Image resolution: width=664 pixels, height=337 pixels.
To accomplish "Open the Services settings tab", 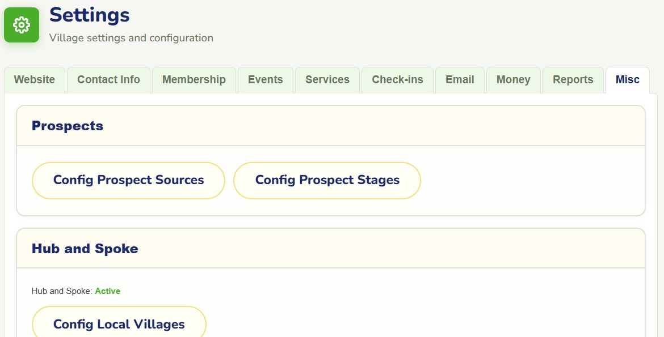I will (327, 80).
